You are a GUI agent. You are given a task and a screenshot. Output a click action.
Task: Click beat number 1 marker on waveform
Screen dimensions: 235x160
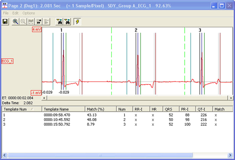61,30
